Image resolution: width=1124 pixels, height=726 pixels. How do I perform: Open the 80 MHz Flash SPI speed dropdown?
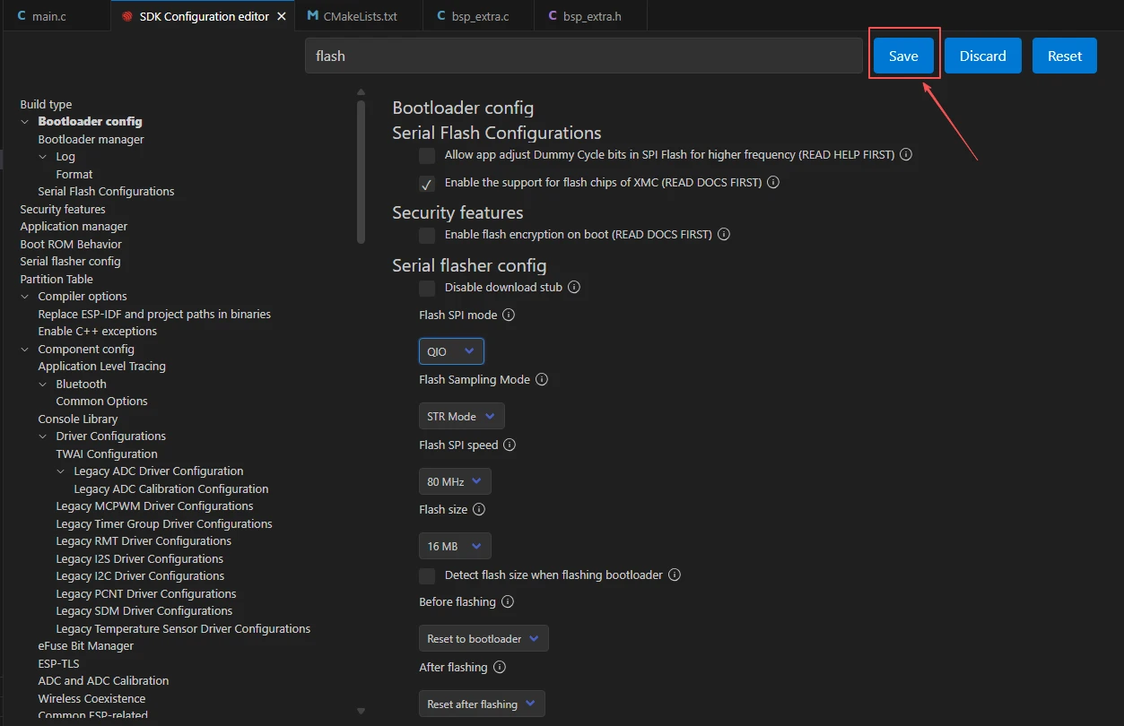pyautogui.click(x=455, y=481)
